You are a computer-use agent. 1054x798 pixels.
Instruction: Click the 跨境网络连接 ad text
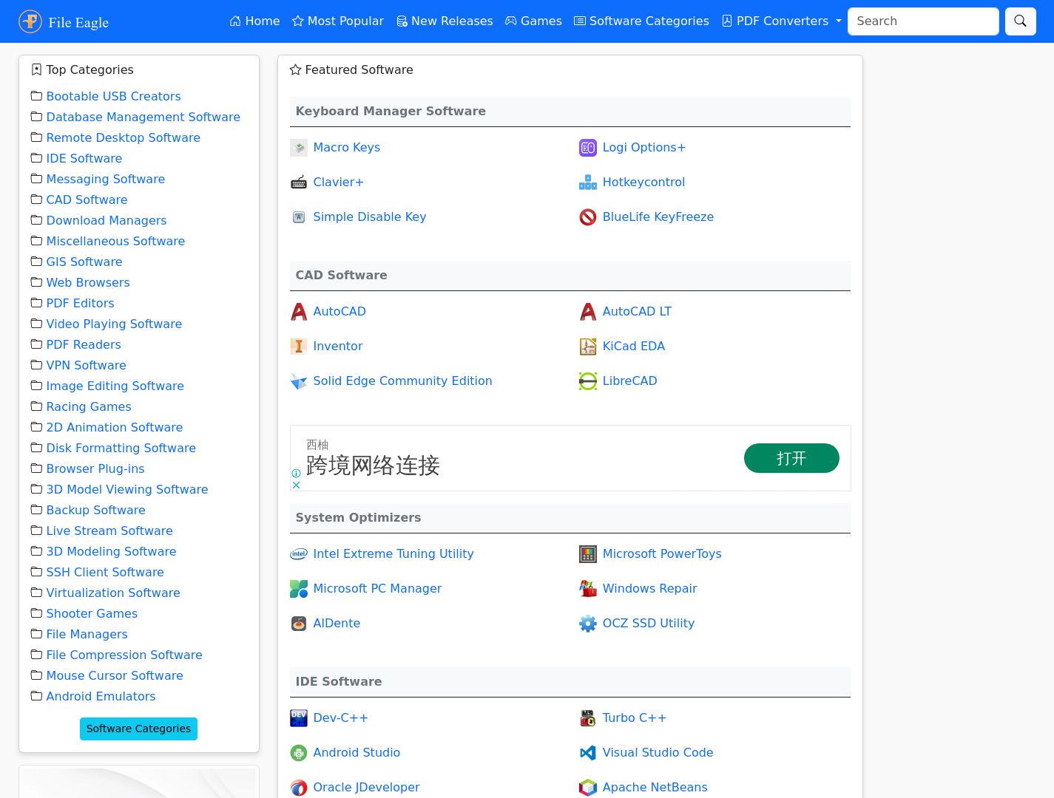tap(373, 465)
